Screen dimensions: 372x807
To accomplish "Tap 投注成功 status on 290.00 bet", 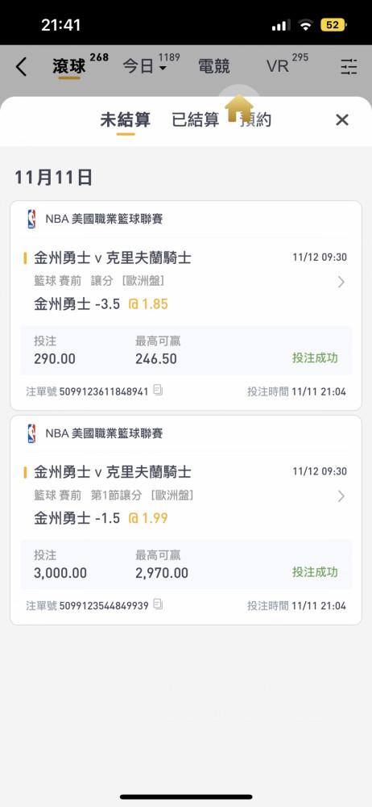I will click(315, 358).
